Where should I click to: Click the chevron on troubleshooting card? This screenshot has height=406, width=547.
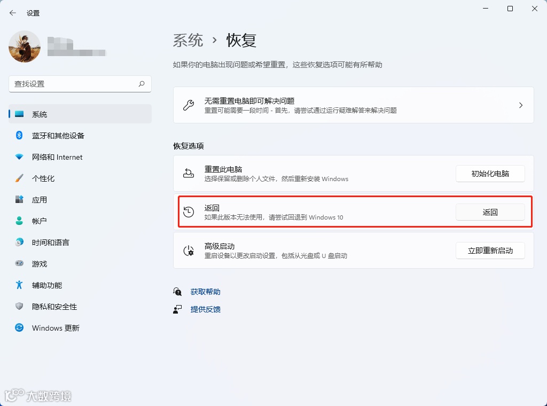(x=520, y=105)
